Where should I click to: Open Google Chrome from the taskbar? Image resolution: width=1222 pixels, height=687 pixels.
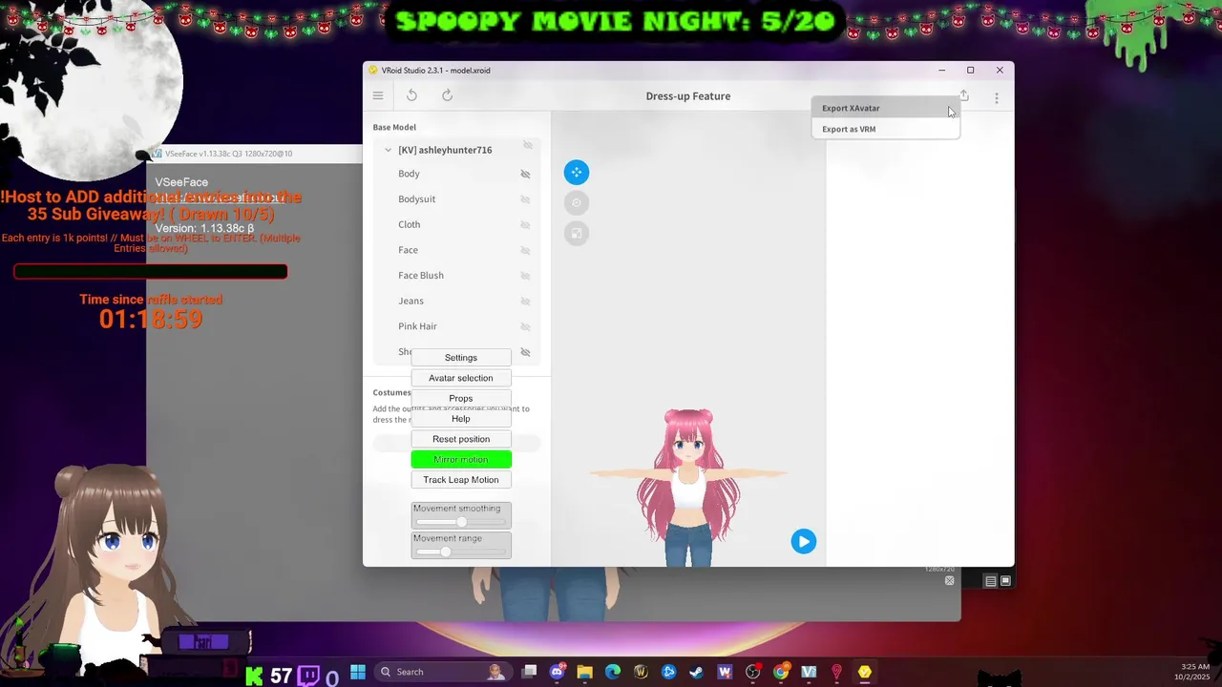pyautogui.click(x=781, y=672)
